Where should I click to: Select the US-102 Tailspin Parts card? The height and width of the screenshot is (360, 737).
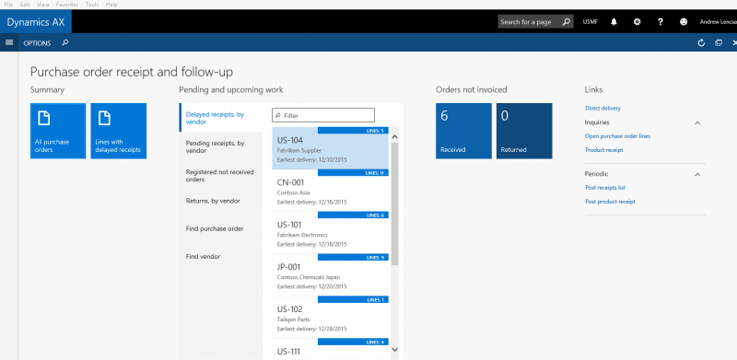[x=331, y=318]
